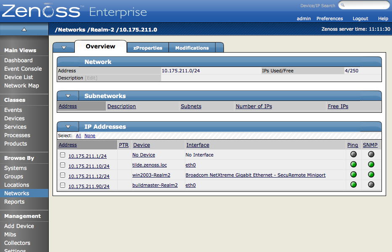Open IP address 10.175.211.10/24
The height and width of the screenshot is (252, 392).
(x=89, y=166)
